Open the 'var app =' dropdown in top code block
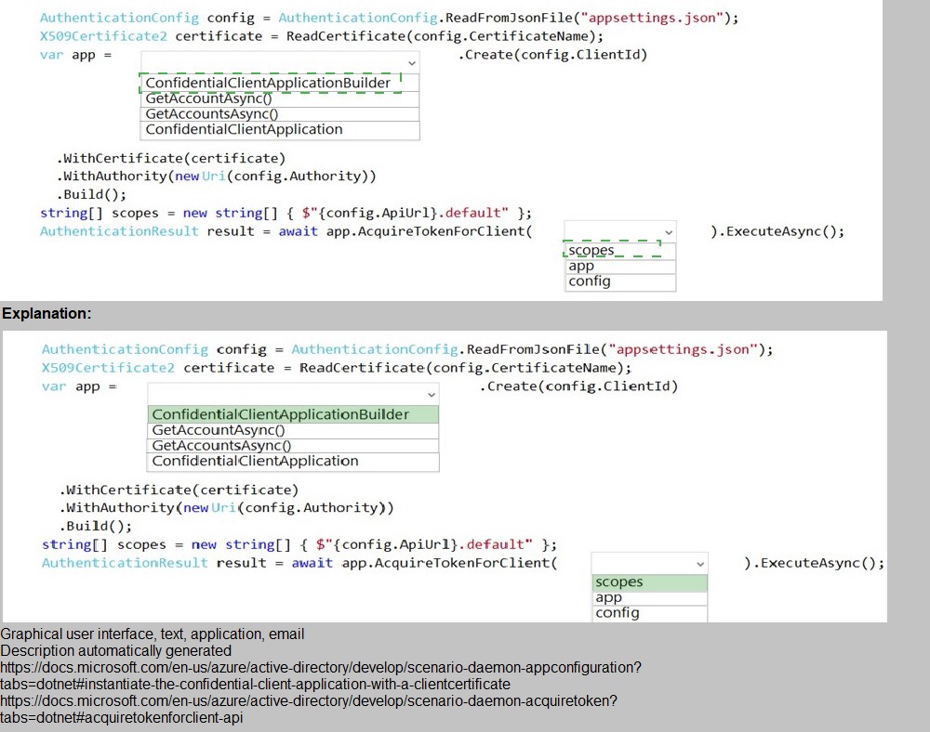Viewport: 930px width, 732px height. click(x=280, y=62)
